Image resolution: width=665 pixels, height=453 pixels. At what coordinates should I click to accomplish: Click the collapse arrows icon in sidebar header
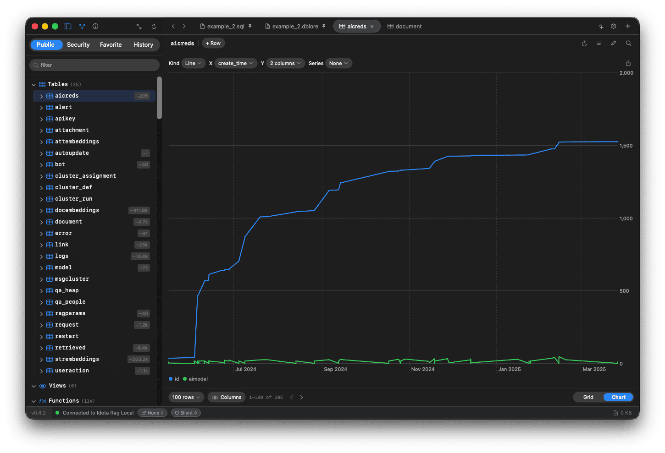coord(139,27)
